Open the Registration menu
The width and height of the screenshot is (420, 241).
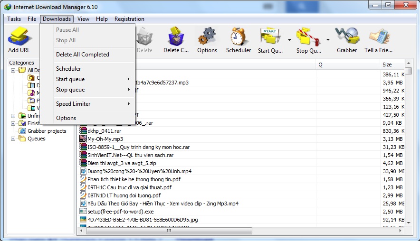129,19
